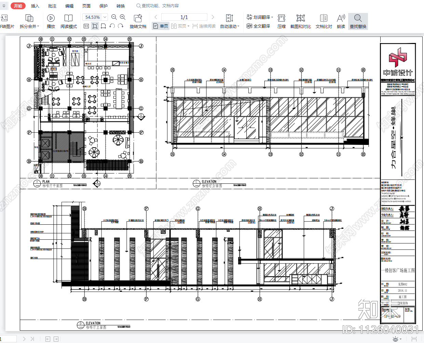Rotate the view clockwise
This screenshot has height=343, width=424.
click(121, 26)
